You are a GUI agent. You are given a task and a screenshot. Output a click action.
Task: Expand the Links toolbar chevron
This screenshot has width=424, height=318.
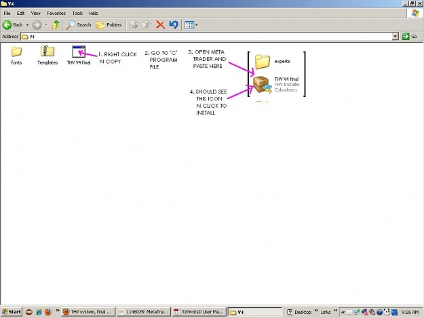click(336, 311)
